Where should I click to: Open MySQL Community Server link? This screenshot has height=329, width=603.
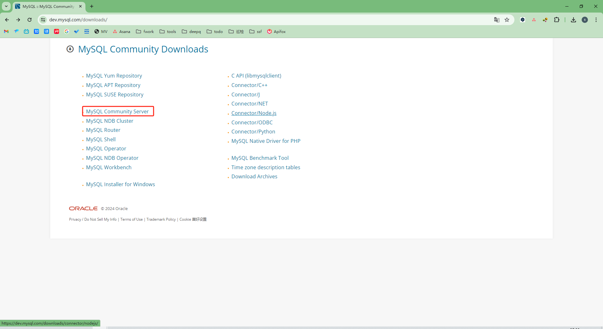pyautogui.click(x=117, y=111)
